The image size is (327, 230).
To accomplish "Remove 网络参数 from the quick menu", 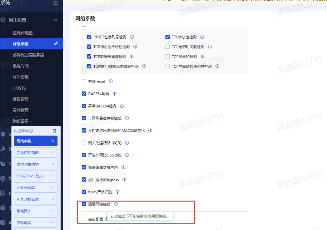I will pos(53,141).
